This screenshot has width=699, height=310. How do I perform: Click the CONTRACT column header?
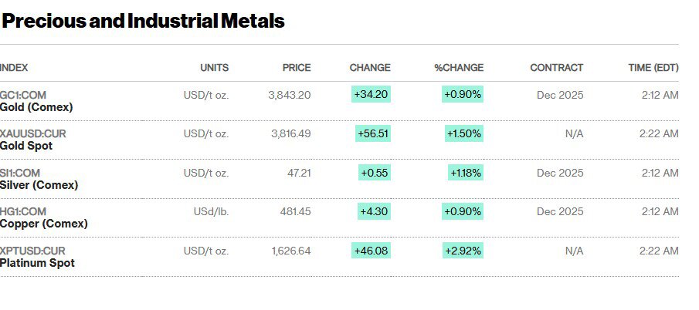coord(556,68)
